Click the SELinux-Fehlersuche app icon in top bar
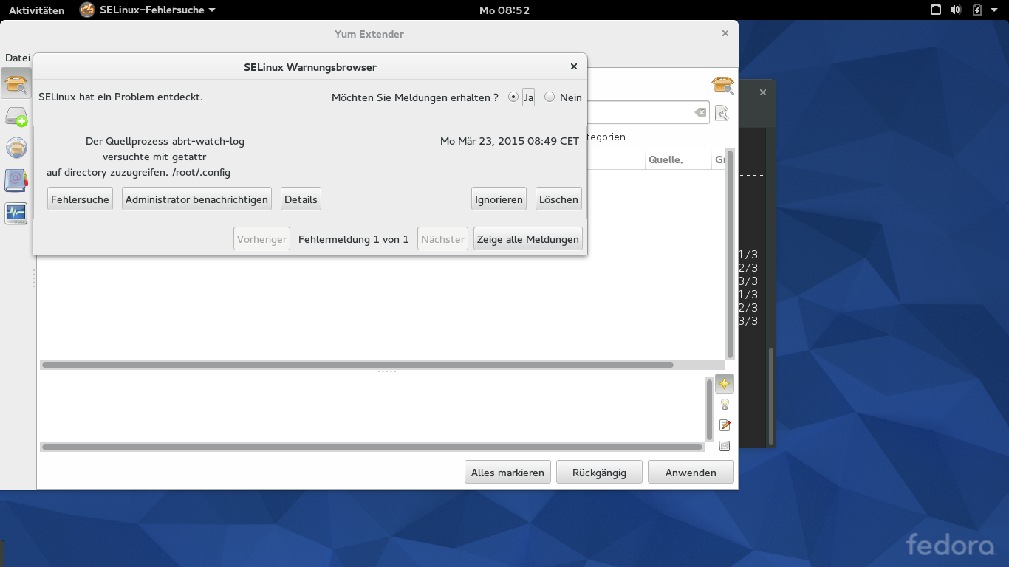This screenshot has width=1009, height=567. click(x=87, y=10)
